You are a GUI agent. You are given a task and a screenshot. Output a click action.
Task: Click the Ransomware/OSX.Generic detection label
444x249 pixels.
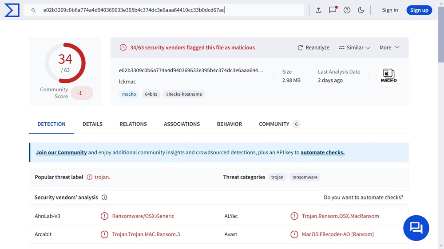[143, 216]
